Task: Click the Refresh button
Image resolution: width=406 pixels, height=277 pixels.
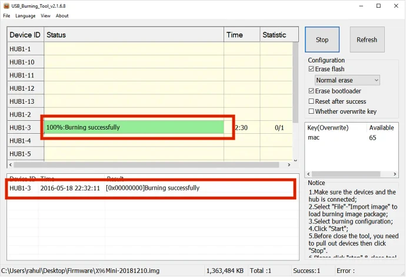Action: pos(367,39)
